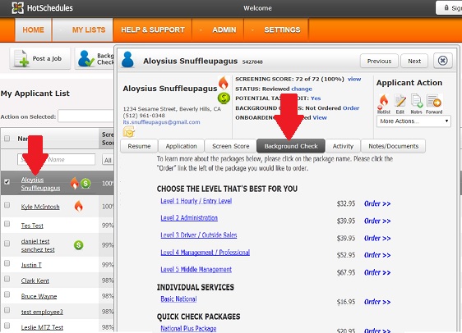
Task: Toggle the select-all checkbox in Name header
Action: [7, 139]
